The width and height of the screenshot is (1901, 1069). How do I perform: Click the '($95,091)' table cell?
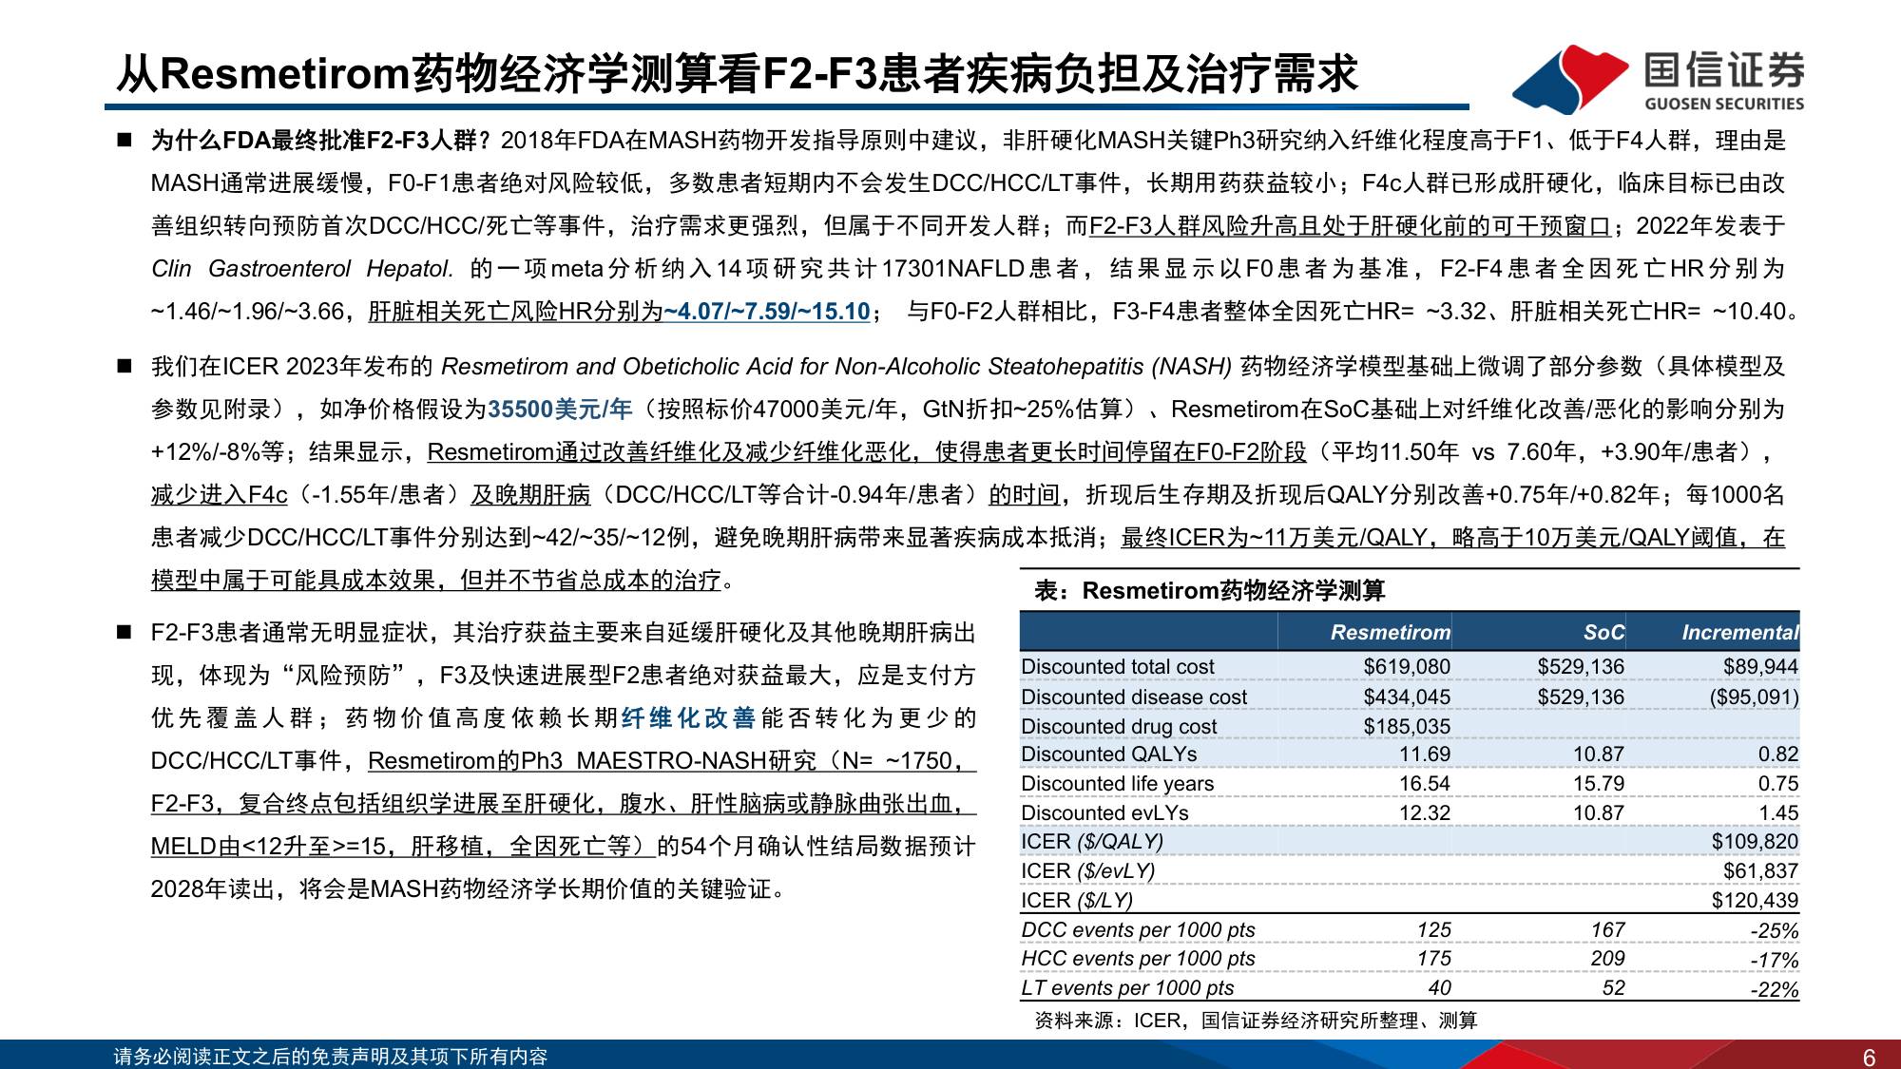coord(1755,697)
